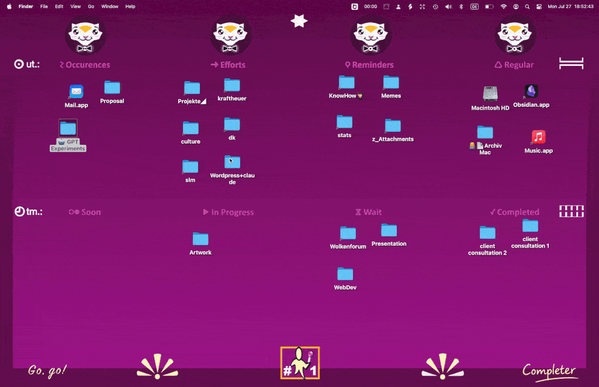The image size is (599, 387).
Task: Select the z_Attachments folder
Action: click(393, 126)
